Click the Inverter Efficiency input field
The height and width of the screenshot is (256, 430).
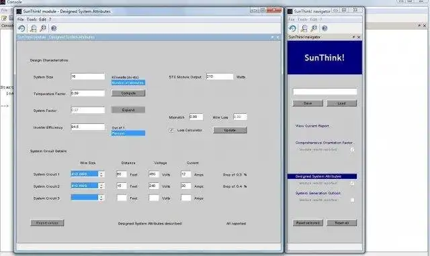[x=88, y=127]
